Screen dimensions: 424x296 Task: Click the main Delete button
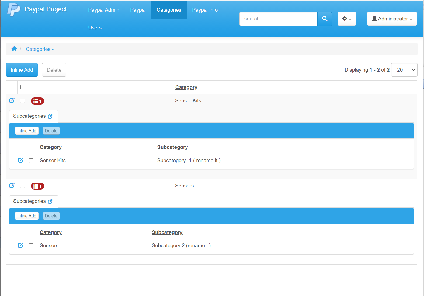click(54, 70)
